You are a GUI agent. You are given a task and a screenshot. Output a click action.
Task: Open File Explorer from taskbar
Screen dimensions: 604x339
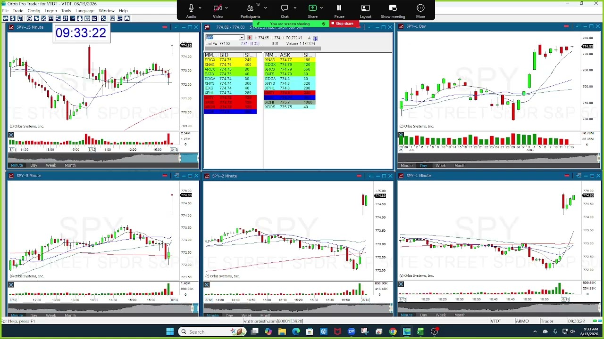[x=282, y=332]
